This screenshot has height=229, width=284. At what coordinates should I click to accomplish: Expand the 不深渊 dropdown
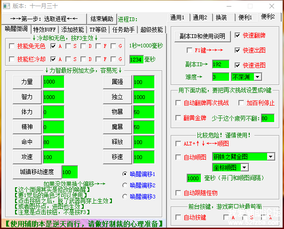point(258,77)
